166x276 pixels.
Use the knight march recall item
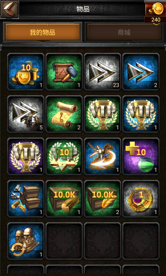[102, 156]
